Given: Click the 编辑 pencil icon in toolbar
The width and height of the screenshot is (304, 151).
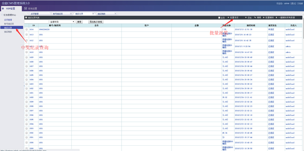Looking at the screenshot, I should (255, 18).
